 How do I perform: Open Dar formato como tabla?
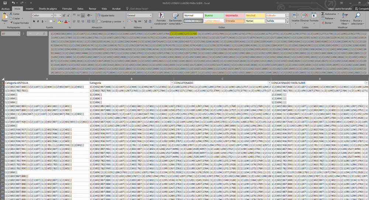175,18
